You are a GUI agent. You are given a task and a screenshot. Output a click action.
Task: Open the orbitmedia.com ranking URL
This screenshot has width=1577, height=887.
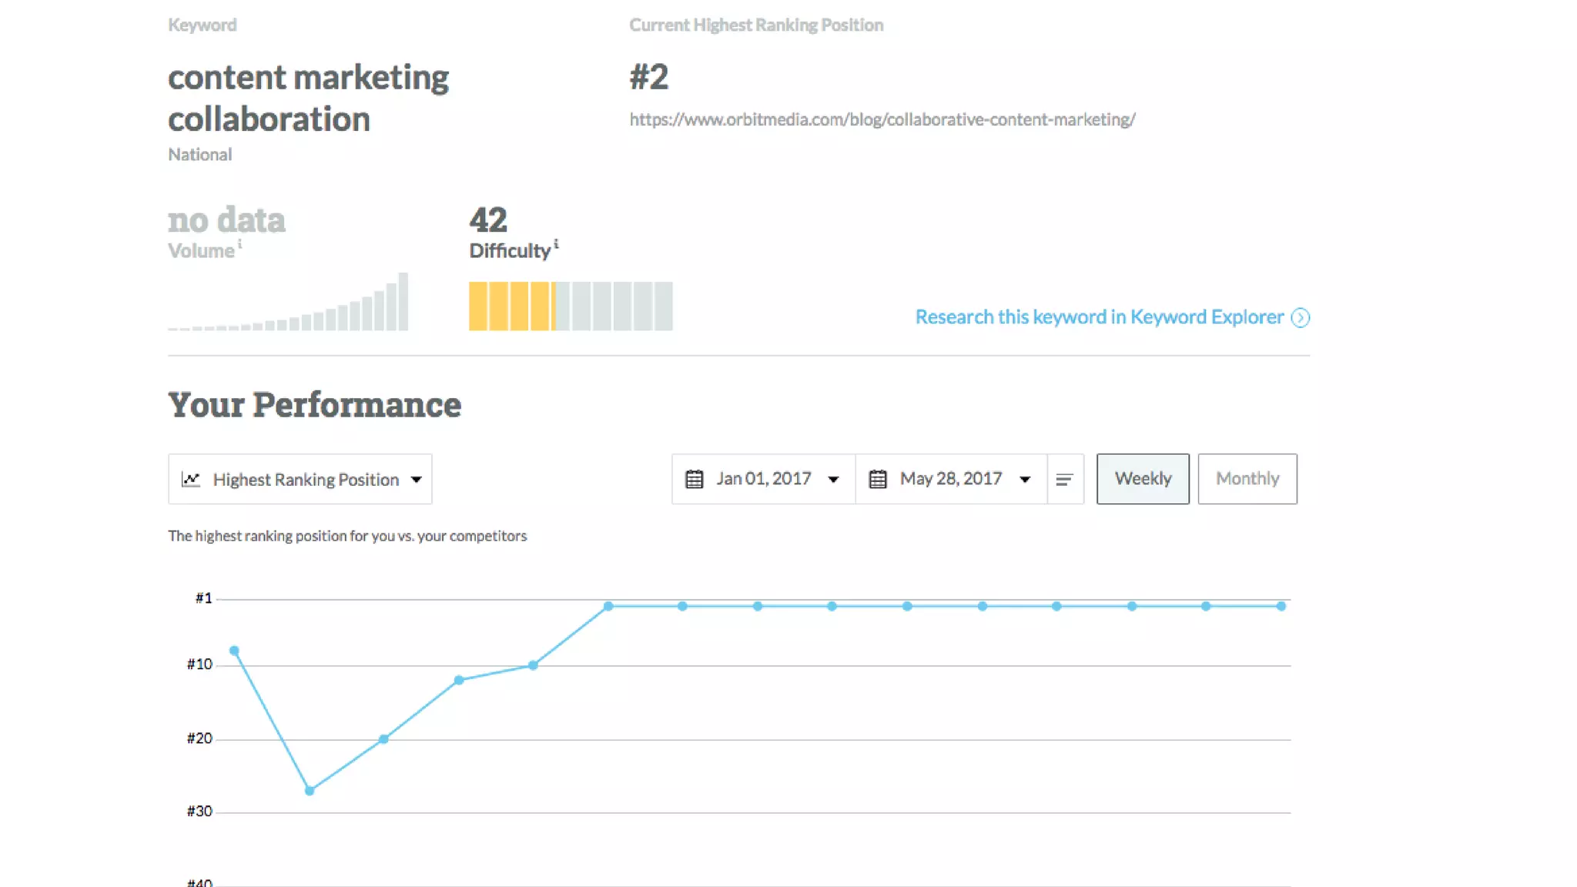coord(882,119)
